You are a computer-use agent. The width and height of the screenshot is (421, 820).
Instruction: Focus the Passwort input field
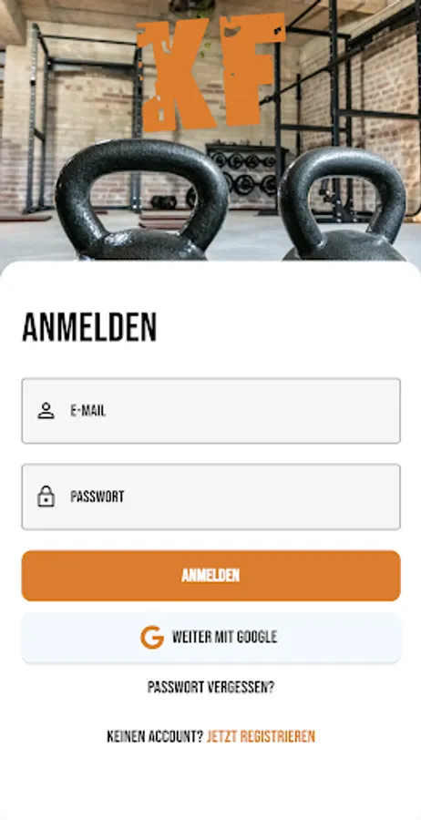pos(210,497)
